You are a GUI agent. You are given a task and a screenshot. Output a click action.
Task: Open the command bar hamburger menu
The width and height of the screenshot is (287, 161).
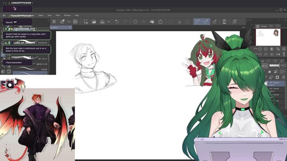click(54, 22)
